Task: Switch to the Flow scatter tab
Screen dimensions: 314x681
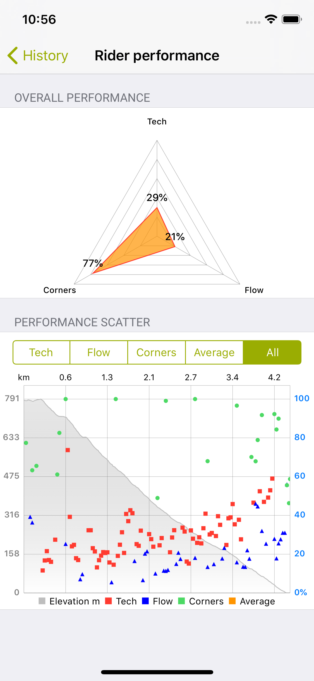Action: (x=99, y=353)
